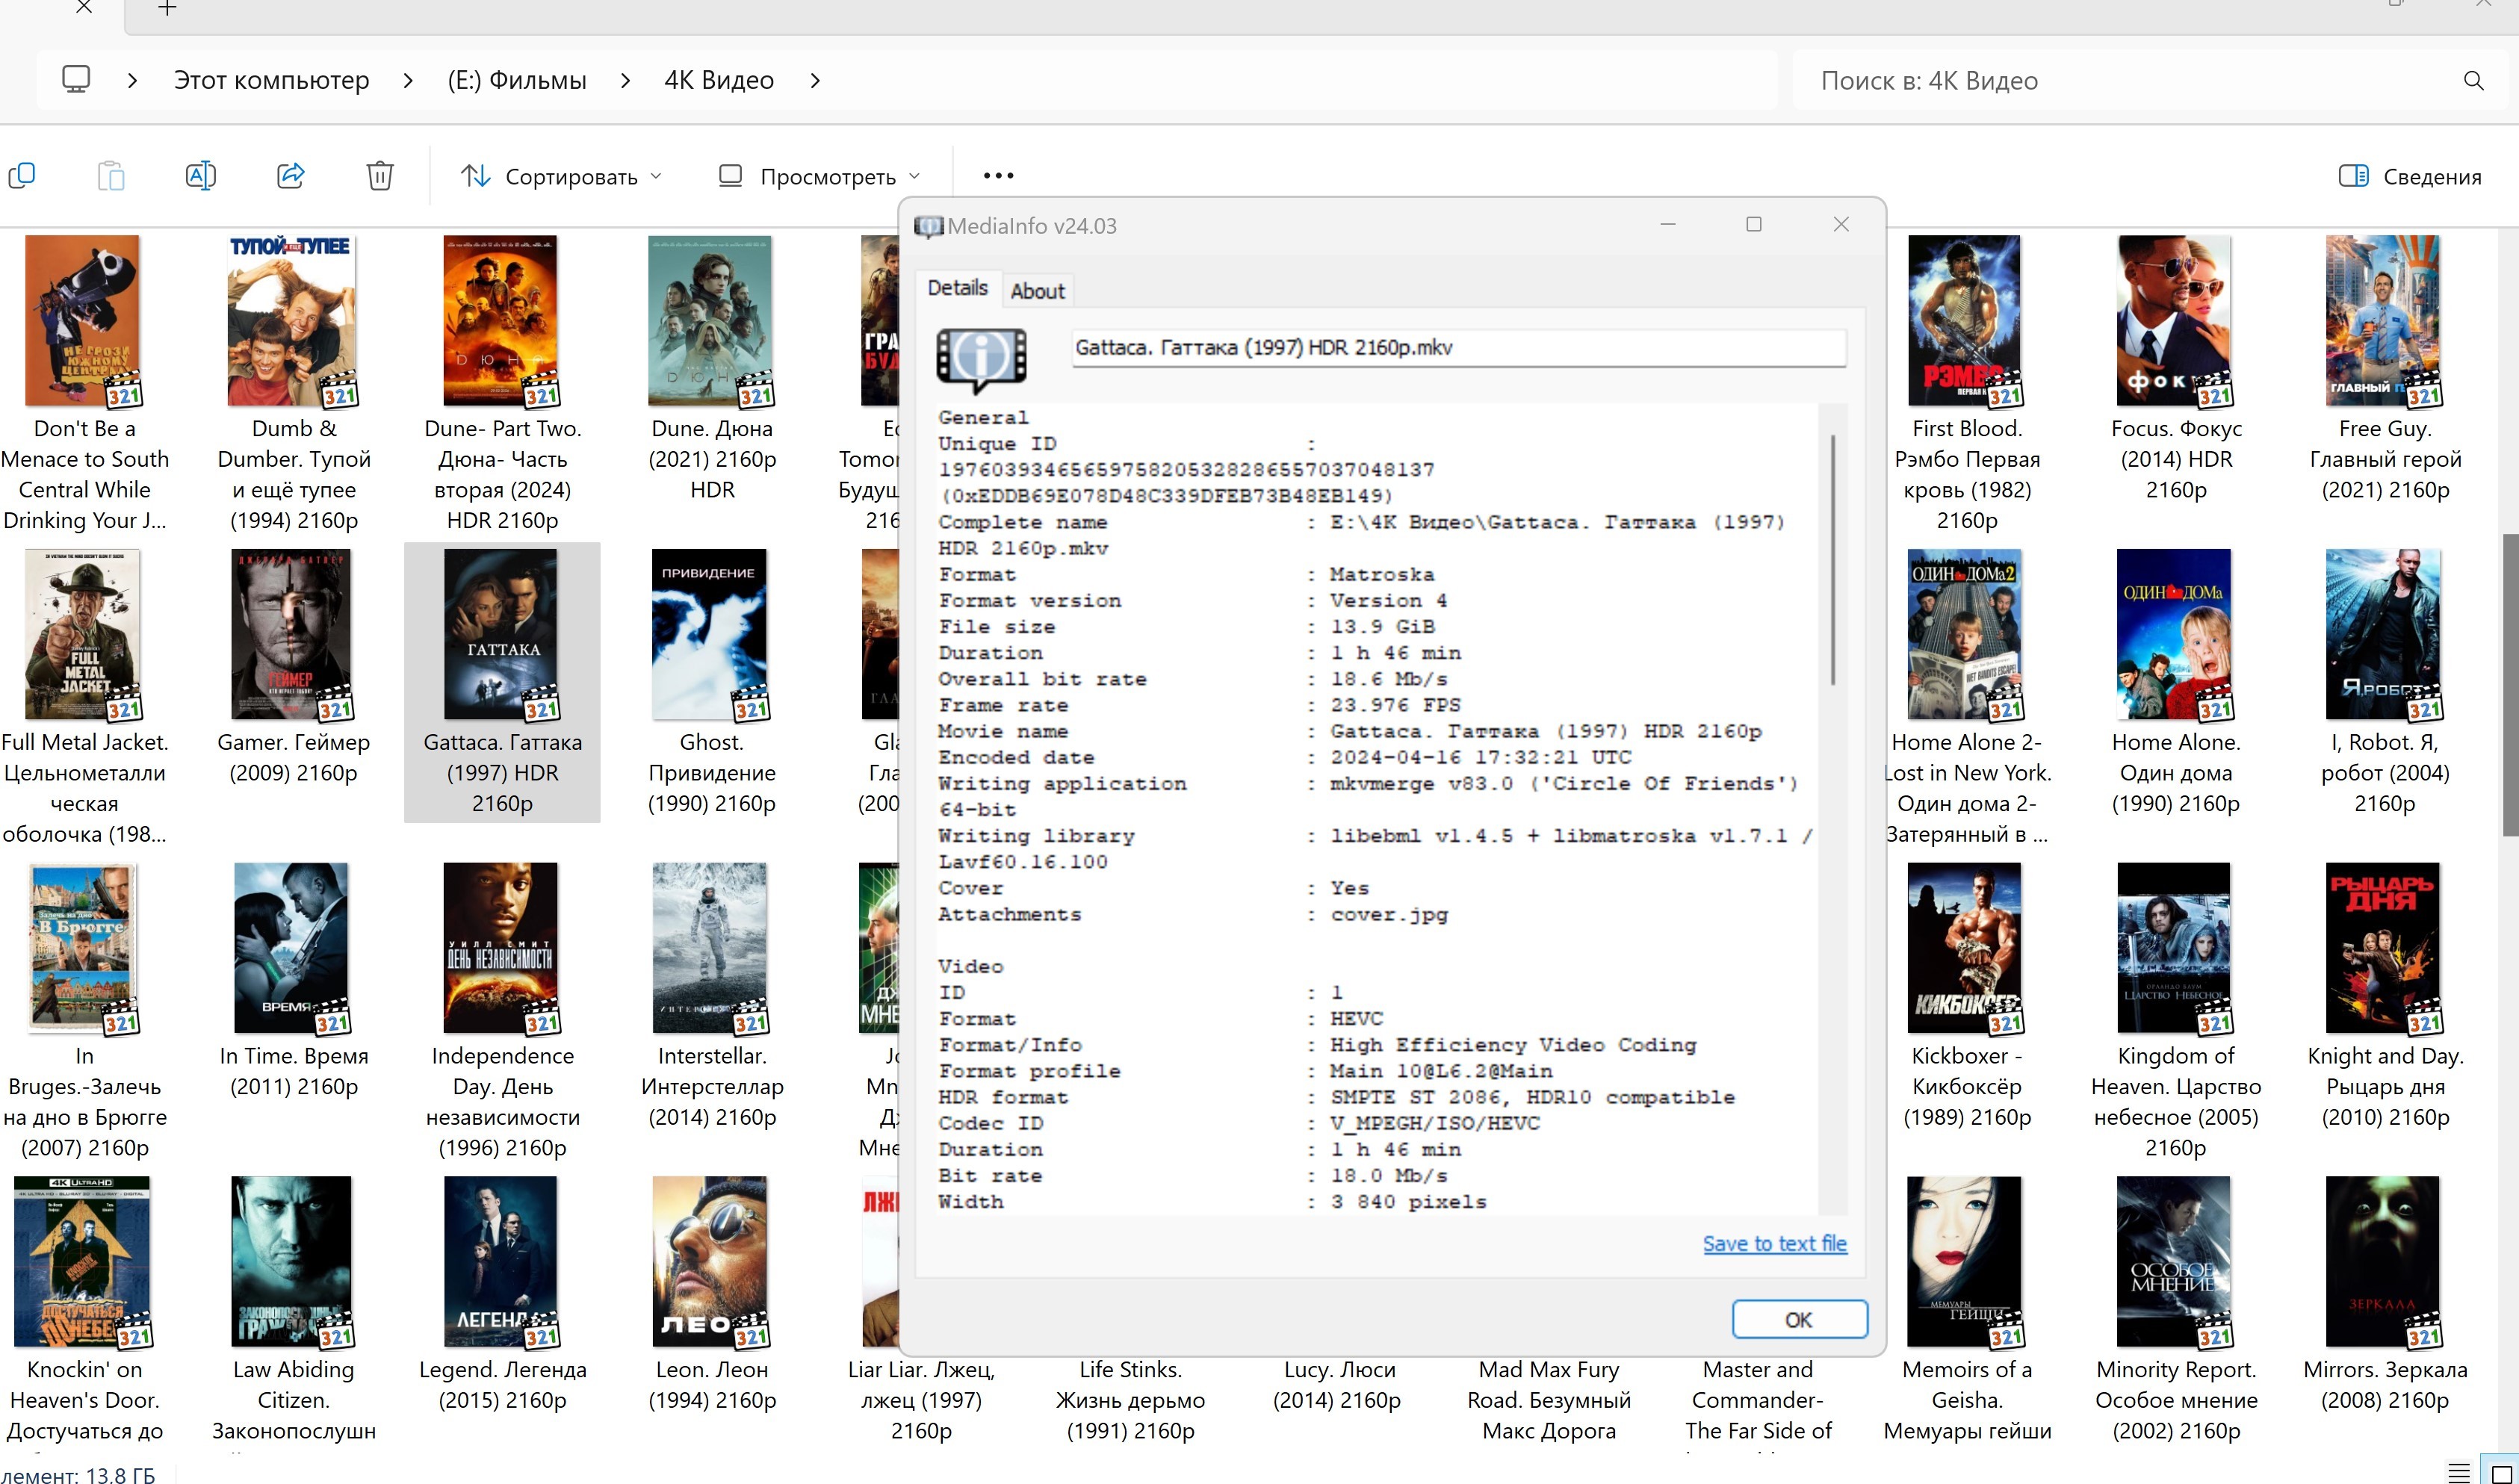2519x1484 pixels.
Task: Select Don't Be a Menace thumbnail
Action: click(83, 322)
